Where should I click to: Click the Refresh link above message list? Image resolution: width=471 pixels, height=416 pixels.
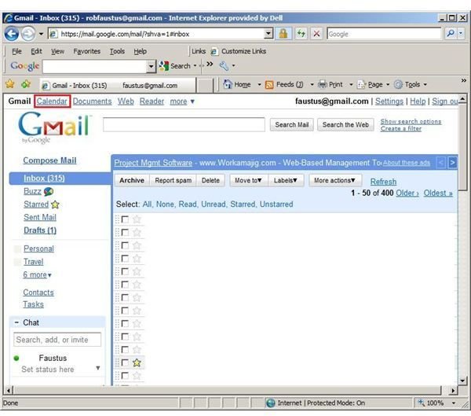click(383, 182)
